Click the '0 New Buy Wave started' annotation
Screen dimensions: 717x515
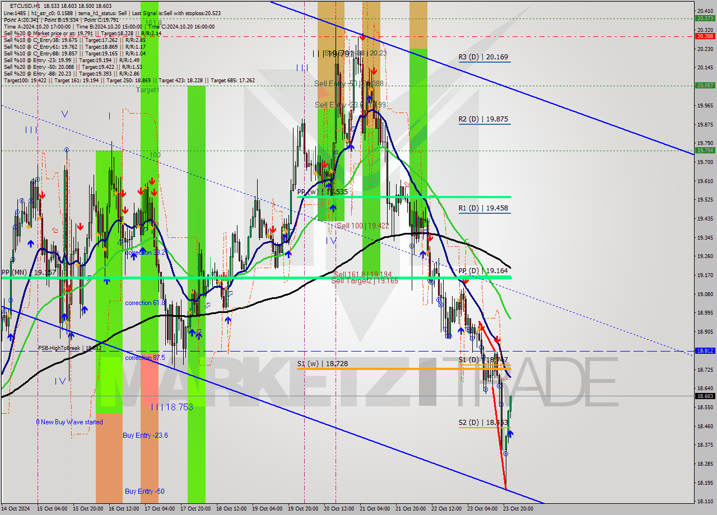tap(69, 422)
